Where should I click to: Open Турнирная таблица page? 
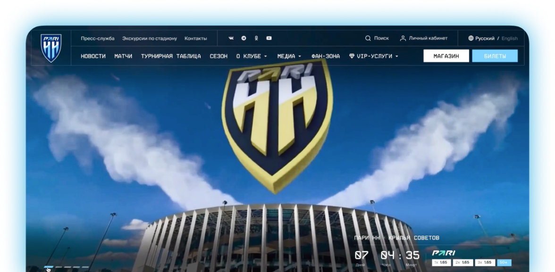pos(171,56)
